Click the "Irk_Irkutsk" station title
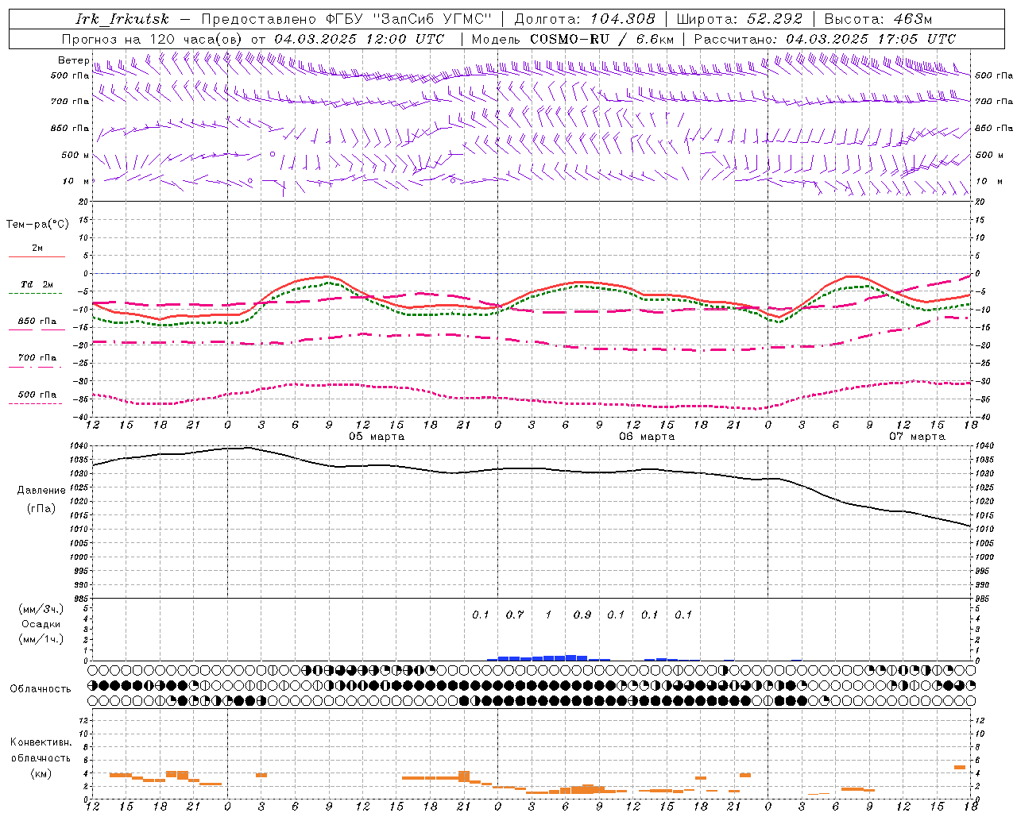 point(122,19)
